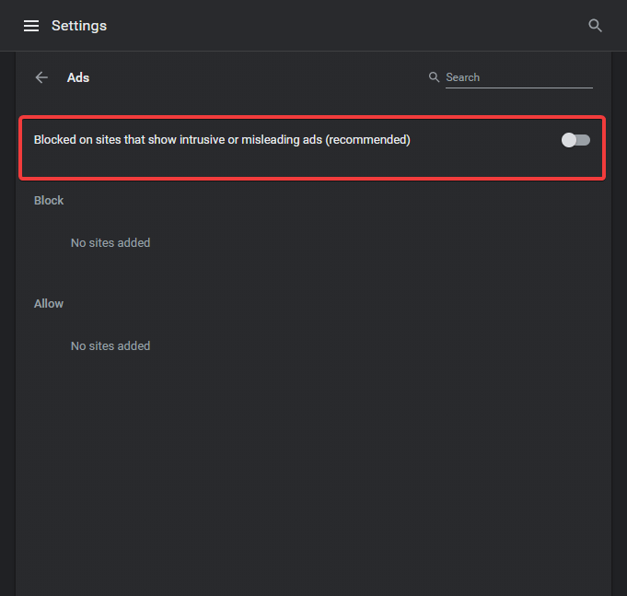Screen dimensions: 627x596
Task: Select the Settings title in the header
Action: coord(79,26)
